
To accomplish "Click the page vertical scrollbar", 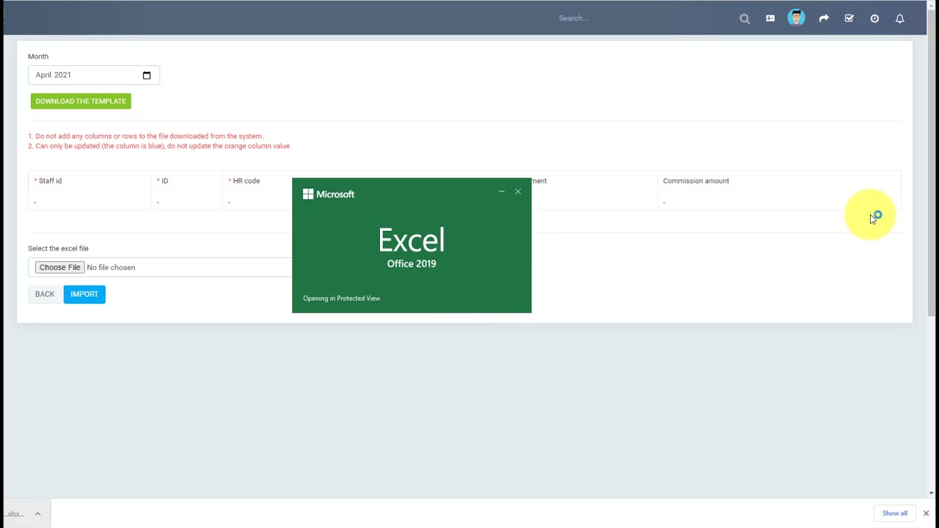I will coord(932,161).
